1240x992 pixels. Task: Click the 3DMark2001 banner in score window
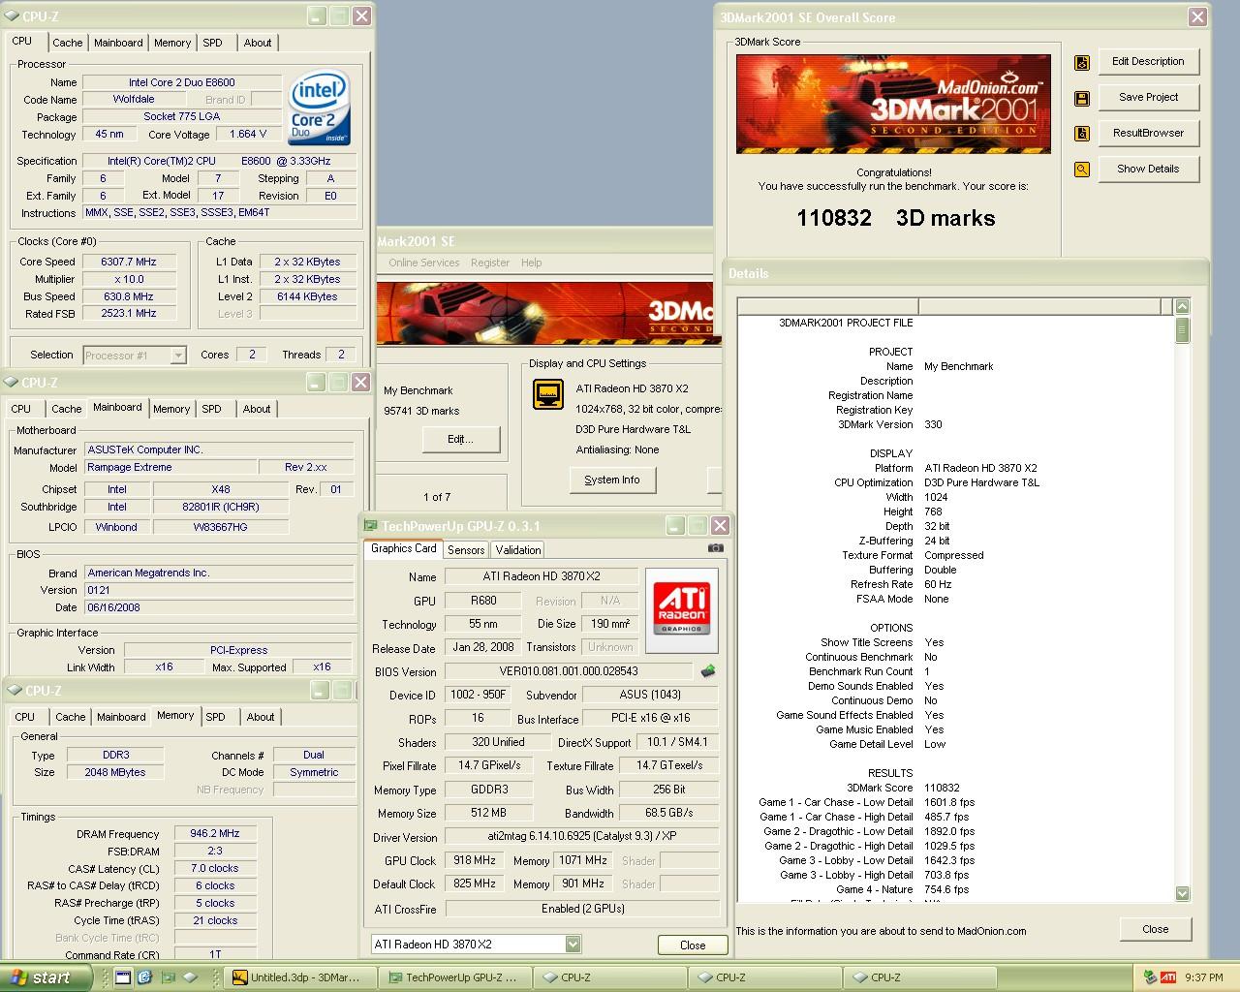[893, 104]
